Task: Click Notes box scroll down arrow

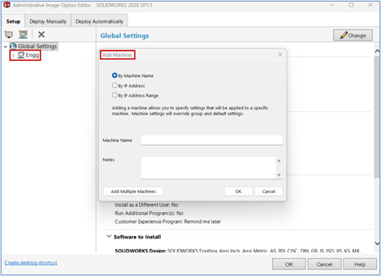Action: 279,175
